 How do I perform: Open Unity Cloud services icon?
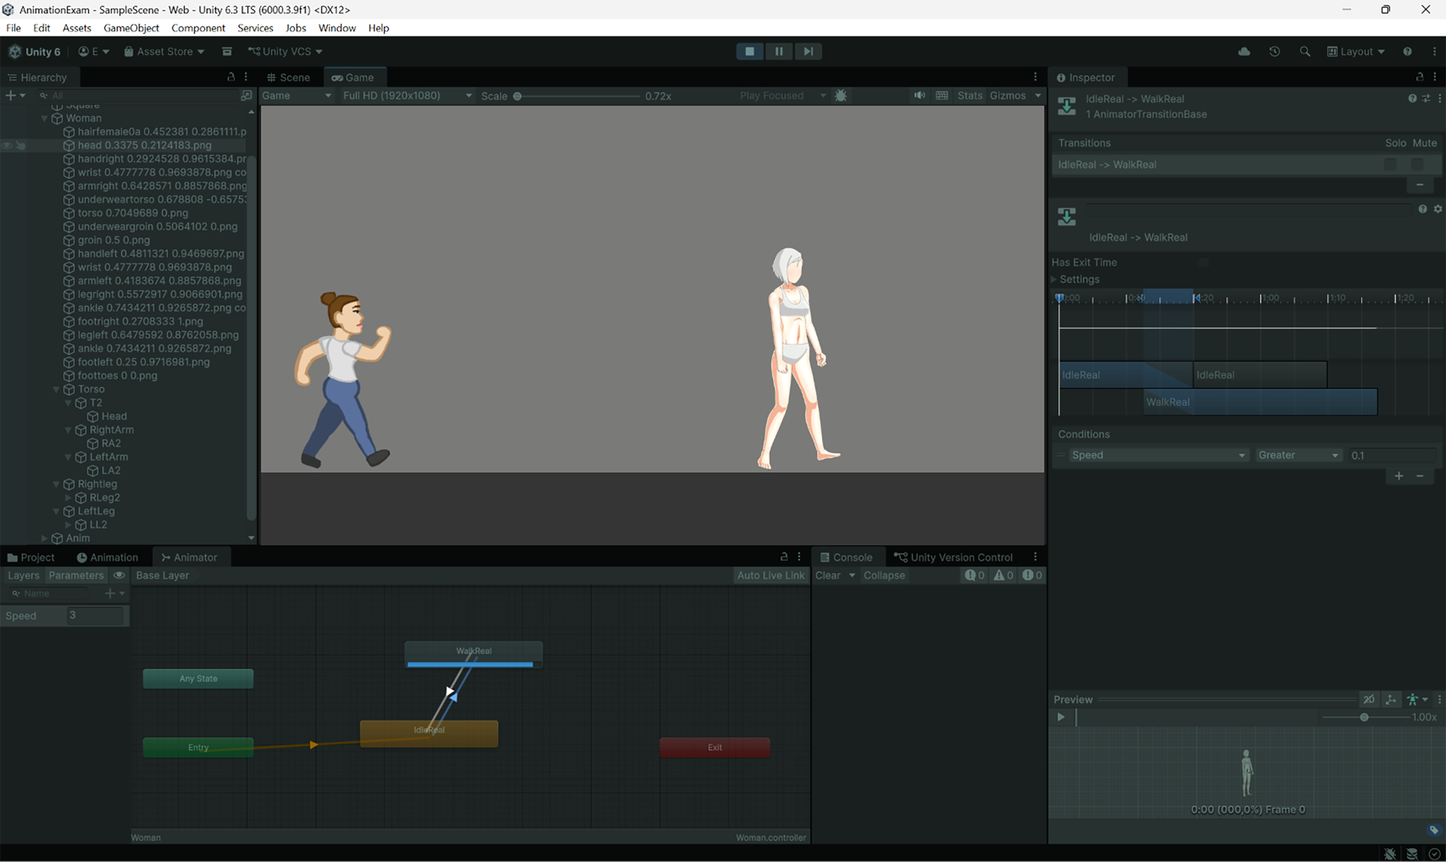1244,51
